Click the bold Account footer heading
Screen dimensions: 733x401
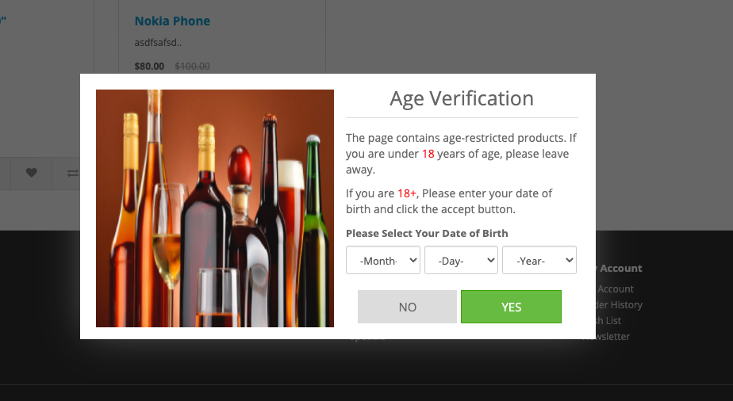[620, 269]
